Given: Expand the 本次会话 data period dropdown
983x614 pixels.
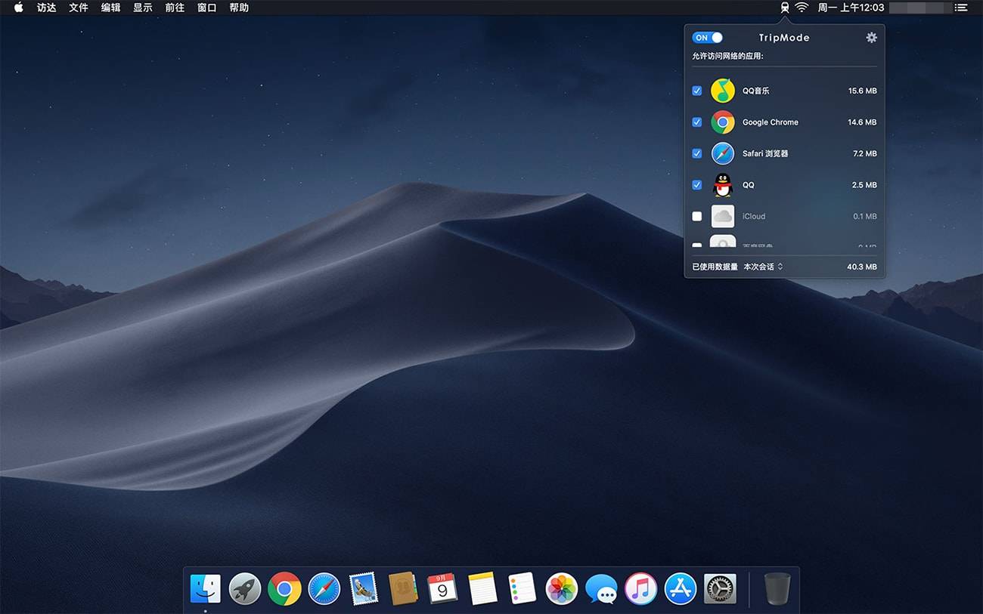Looking at the screenshot, I should point(763,267).
